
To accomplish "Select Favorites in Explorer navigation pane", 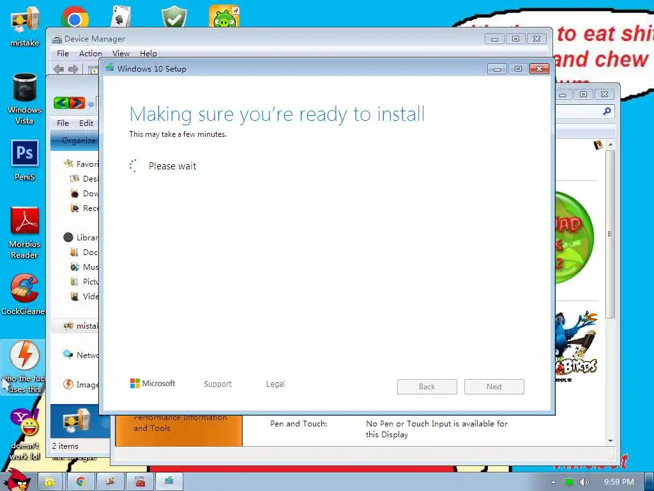I will pos(81,164).
